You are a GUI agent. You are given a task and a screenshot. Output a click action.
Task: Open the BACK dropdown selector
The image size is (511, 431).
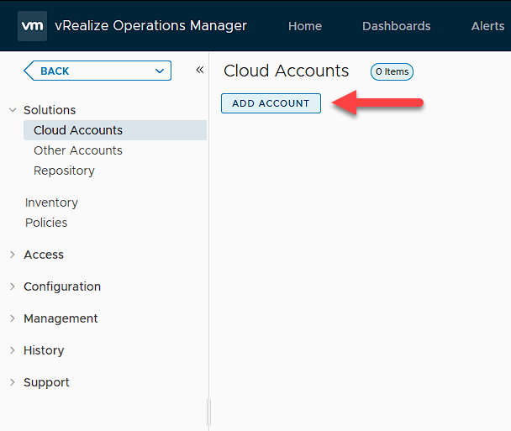pos(97,71)
